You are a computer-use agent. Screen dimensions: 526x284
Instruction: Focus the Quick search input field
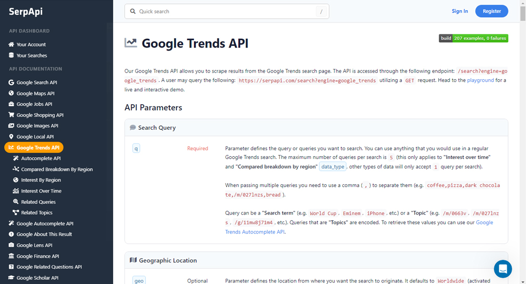coord(227,11)
